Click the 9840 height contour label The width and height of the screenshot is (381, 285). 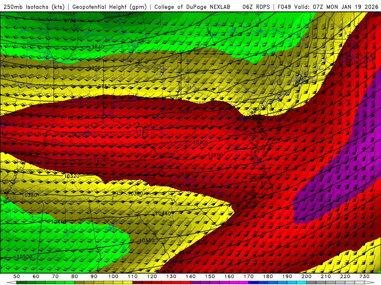(98, 47)
